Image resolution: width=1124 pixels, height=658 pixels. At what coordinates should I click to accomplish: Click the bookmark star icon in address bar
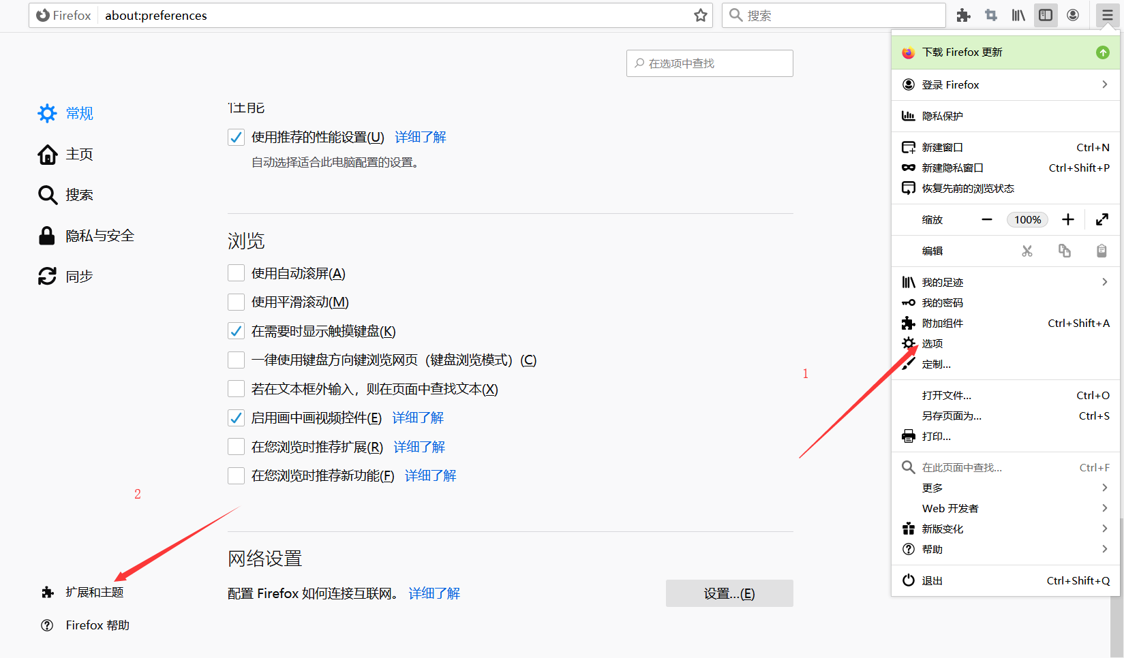click(701, 15)
